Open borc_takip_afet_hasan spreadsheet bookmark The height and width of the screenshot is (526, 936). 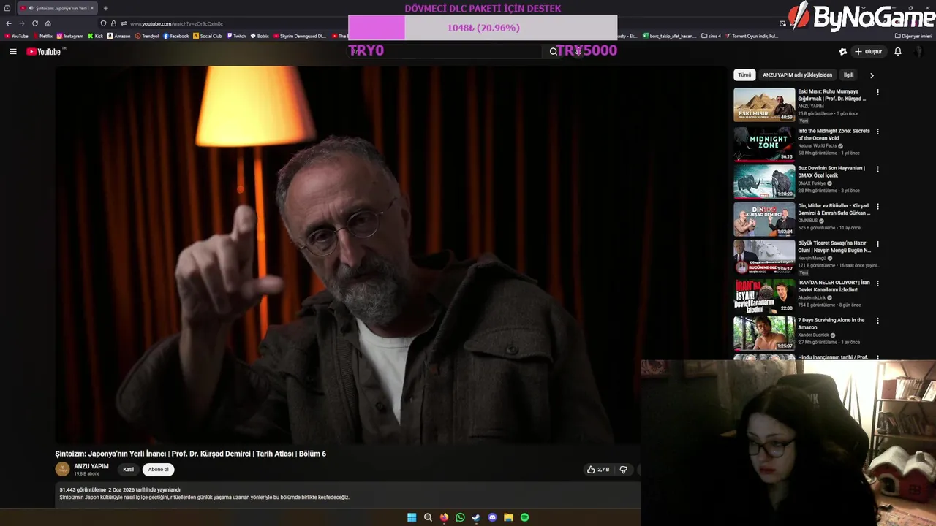tap(670, 36)
